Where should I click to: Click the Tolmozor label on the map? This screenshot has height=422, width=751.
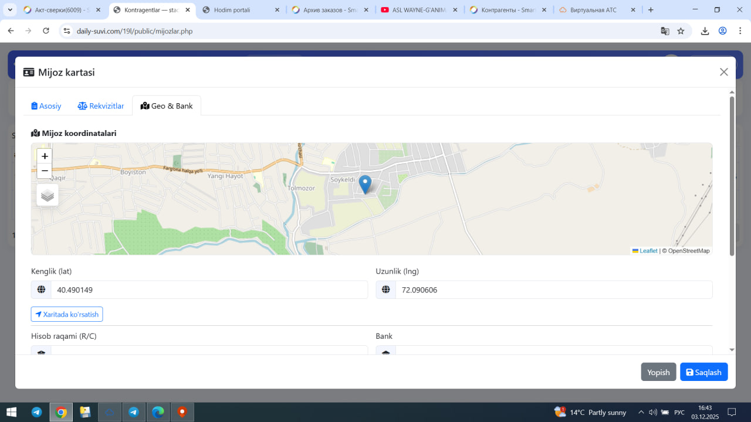302,188
